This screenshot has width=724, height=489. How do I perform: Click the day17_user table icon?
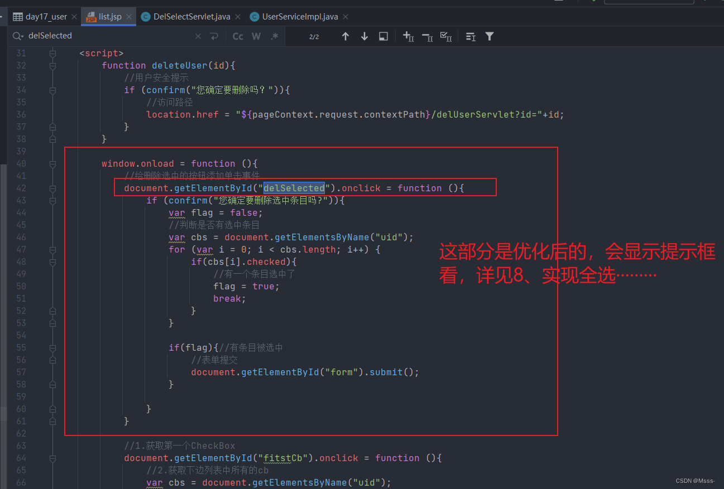pos(17,17)
